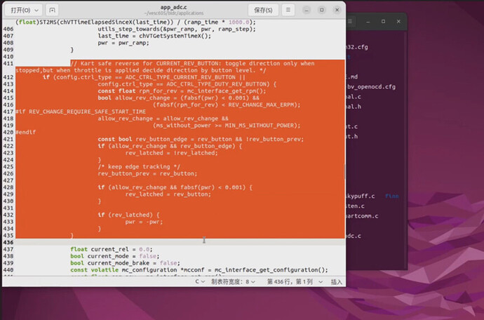Open the C language mode selector

(200, 281)
